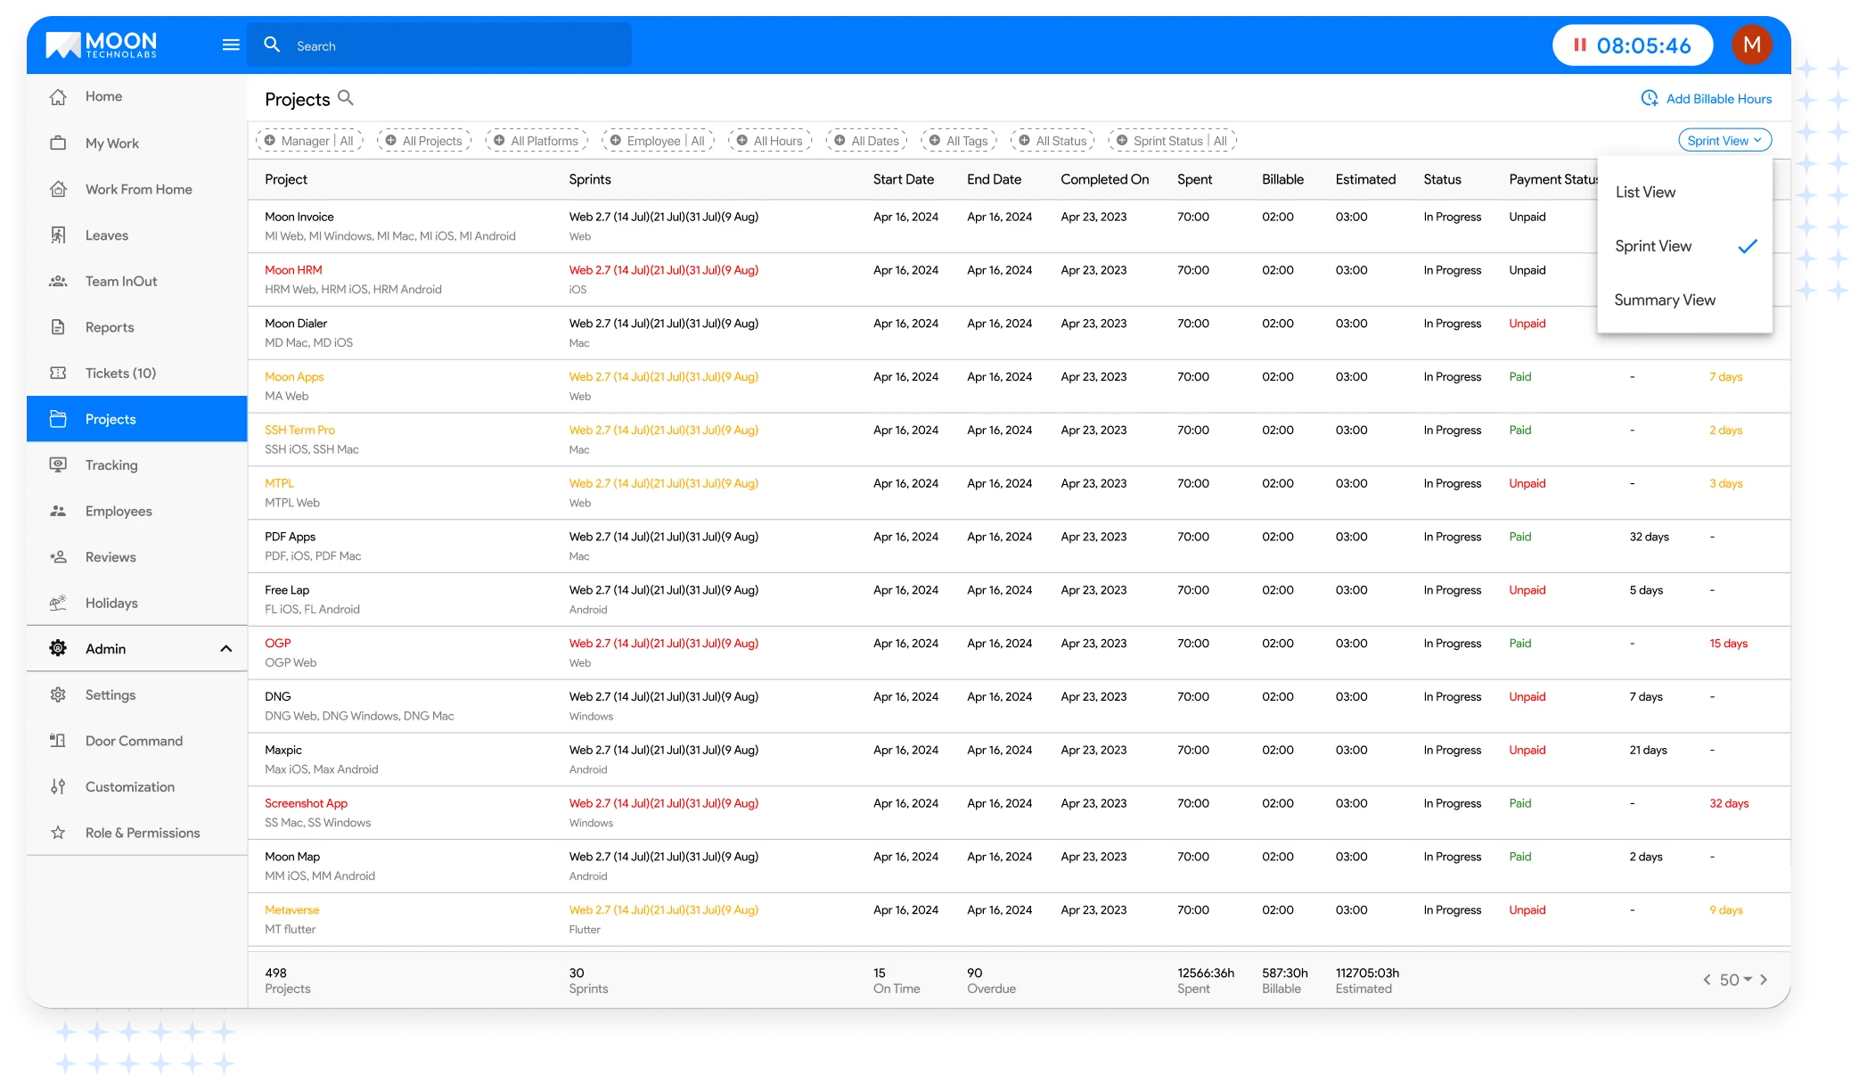Viewport: 1851px width, 1076px height.
Task: Open the hamburger menu icon
Action: (231, 45)
